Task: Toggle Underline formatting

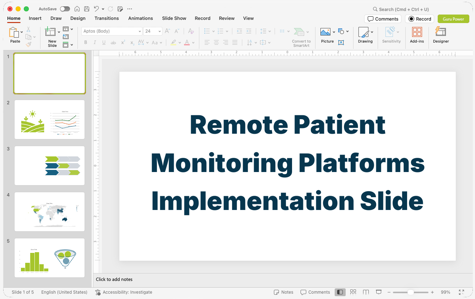Action: [x=104, y=43]
